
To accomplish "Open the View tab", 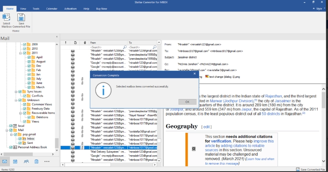I will (x=23, y=9).
